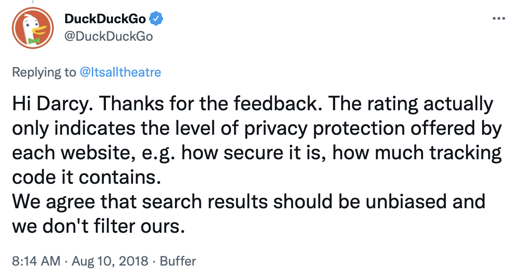
Task: Click the thread line above the avatar
Action: click(33, 2)
